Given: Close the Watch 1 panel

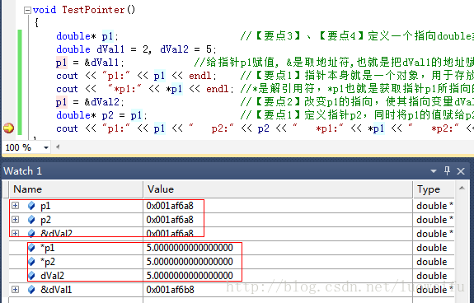Looking at the screenshot, I should pos(461,171).
